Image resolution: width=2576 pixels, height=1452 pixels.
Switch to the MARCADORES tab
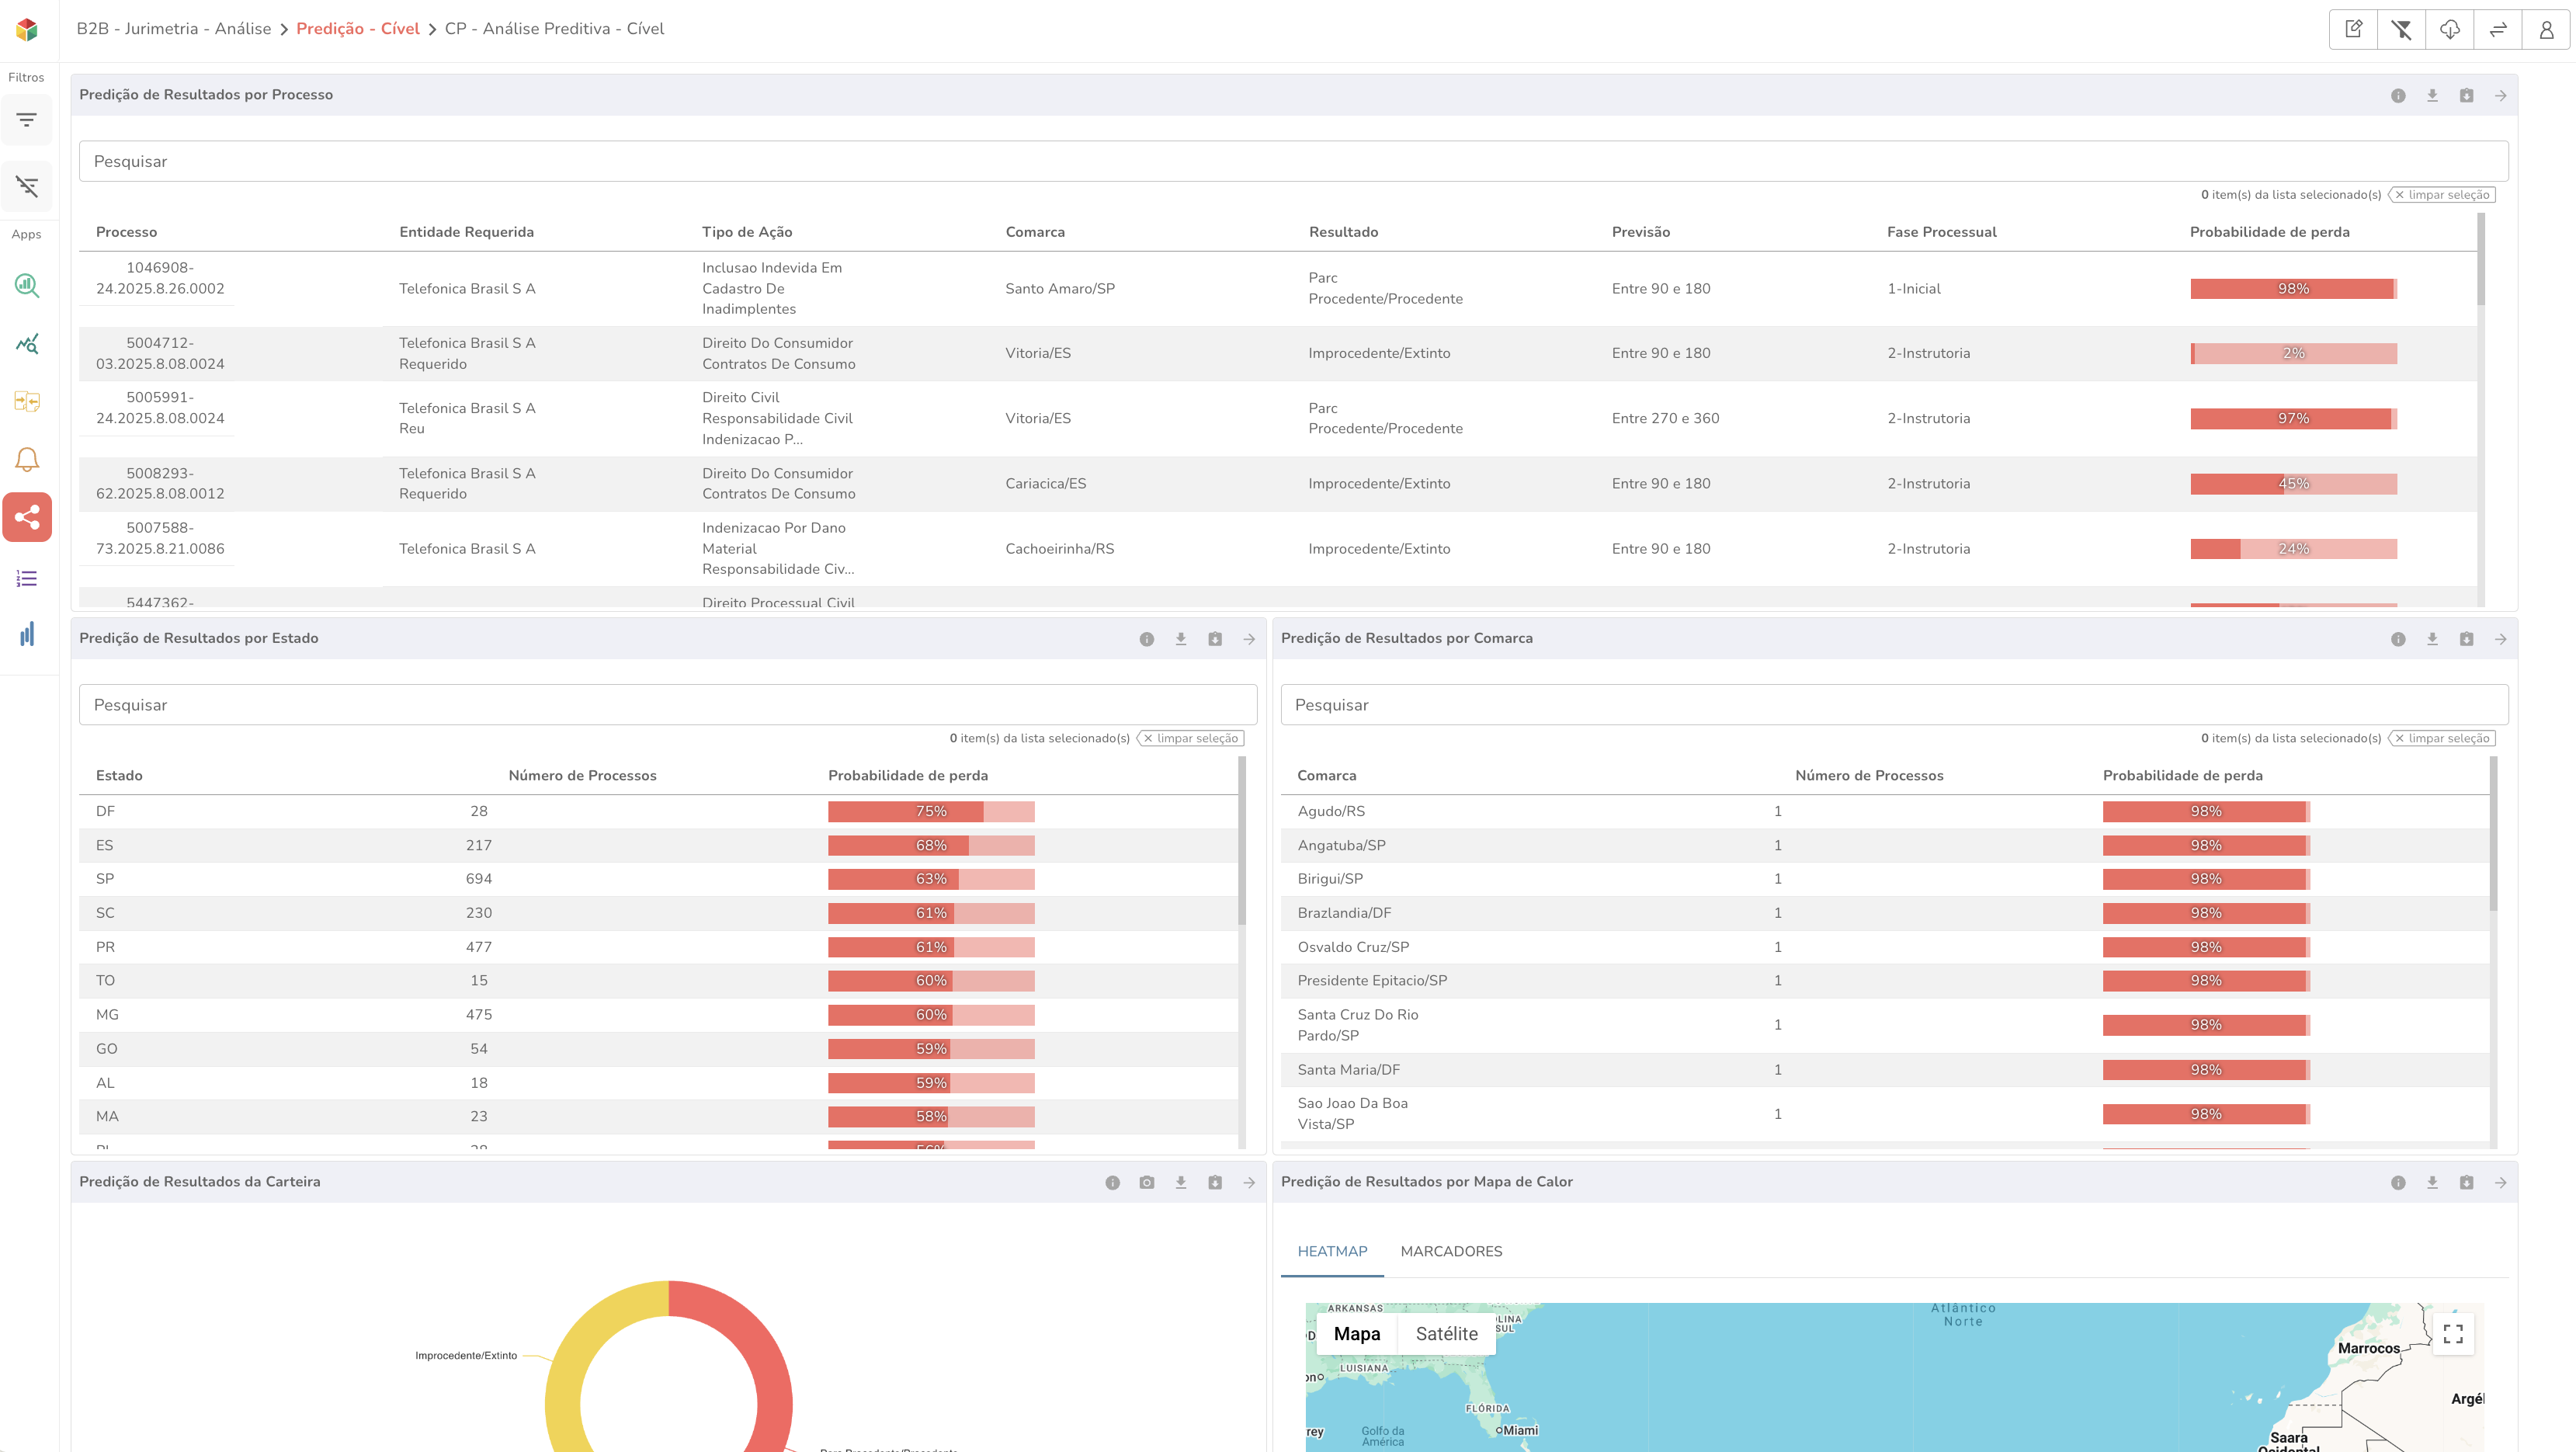point(1451,1251)
